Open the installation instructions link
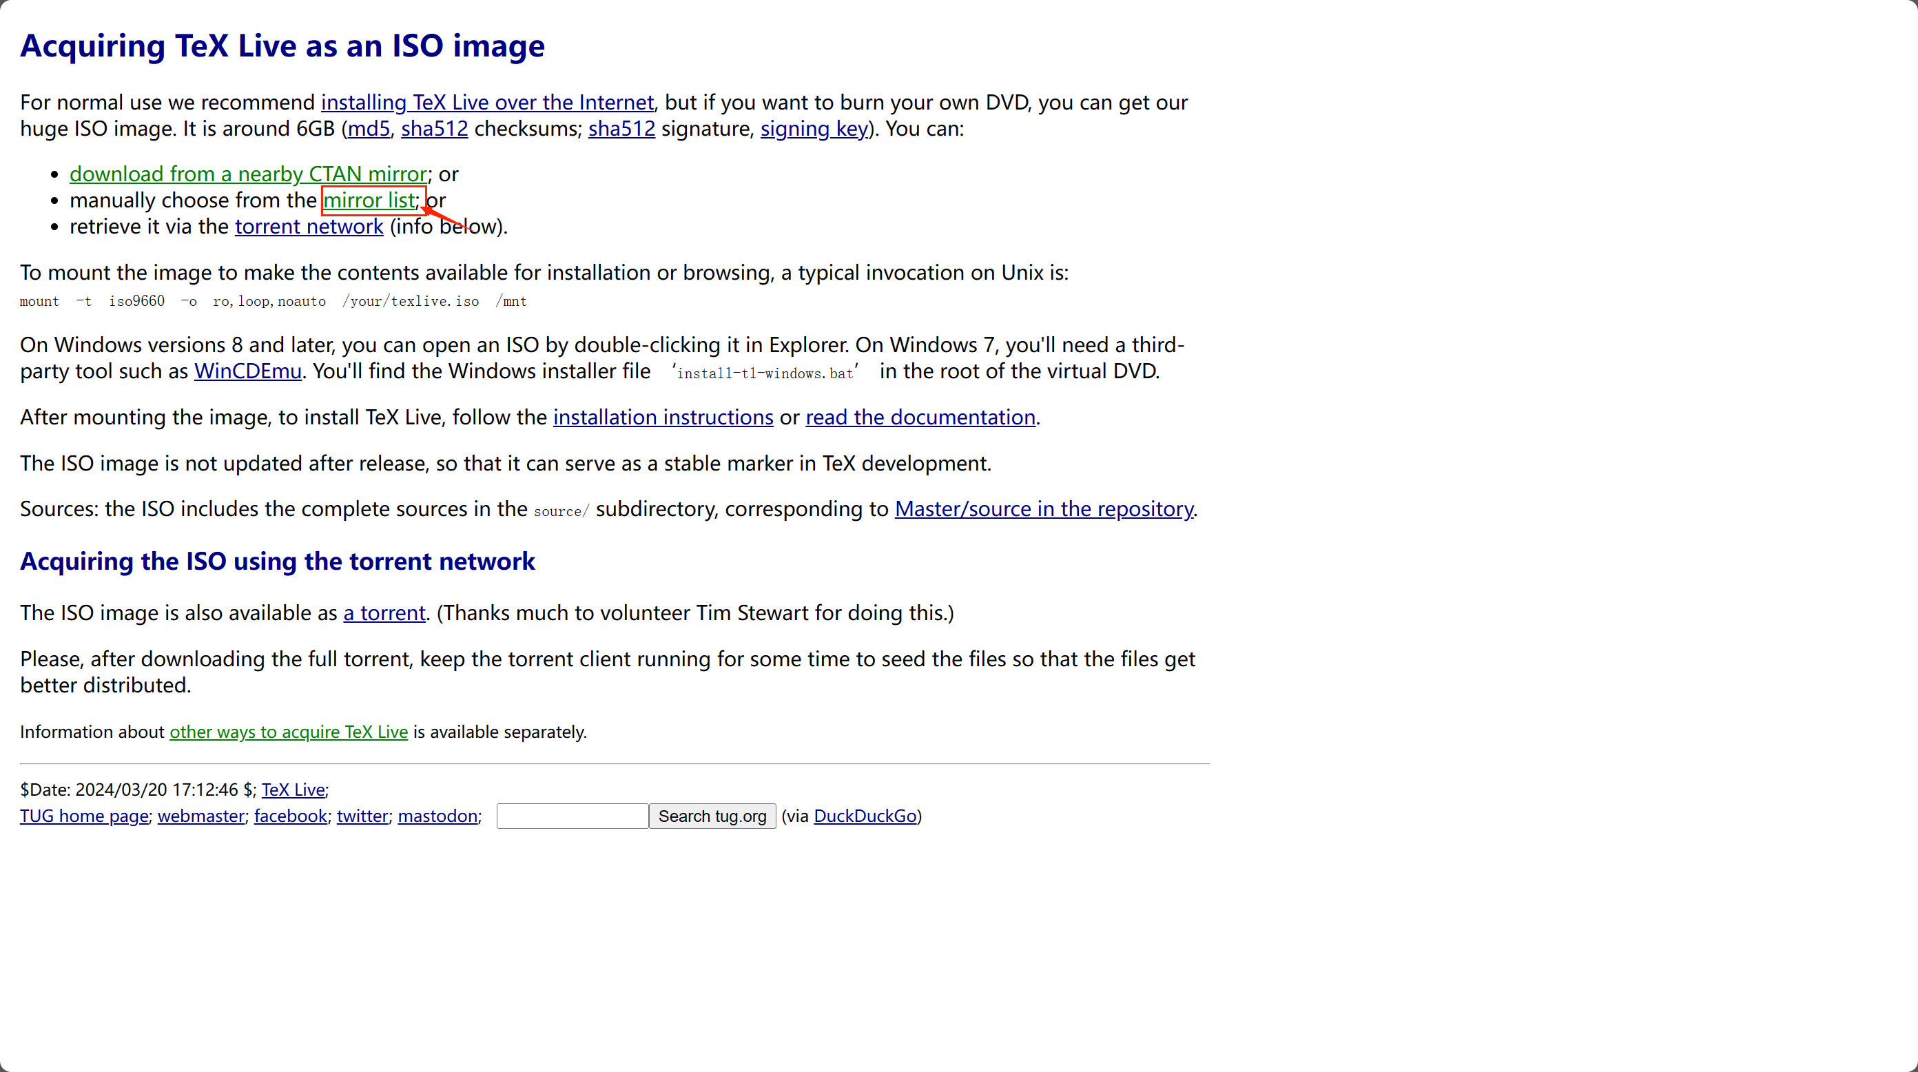The width and height of the screenshot is (1918, 1072). tap(663, 418)
